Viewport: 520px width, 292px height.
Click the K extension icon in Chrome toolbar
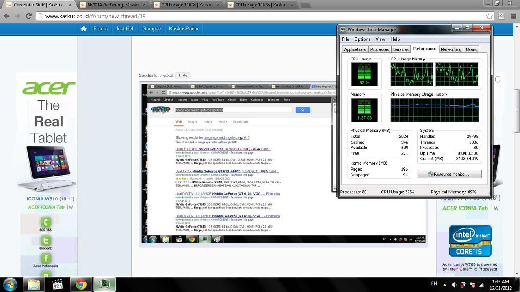[x=501, y=16]
